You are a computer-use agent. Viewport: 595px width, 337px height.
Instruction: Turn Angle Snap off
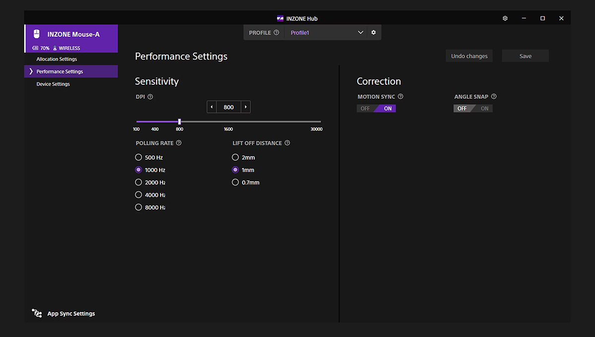coord(463,109)
